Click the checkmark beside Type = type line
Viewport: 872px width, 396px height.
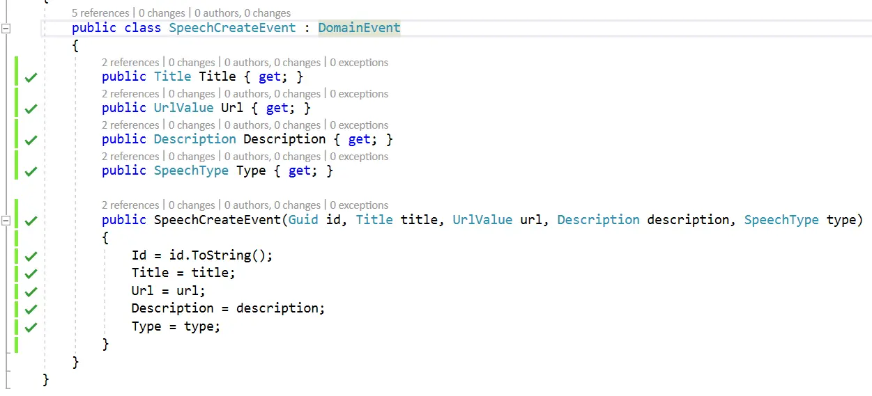pyautogui.click(x=30, y=327)
